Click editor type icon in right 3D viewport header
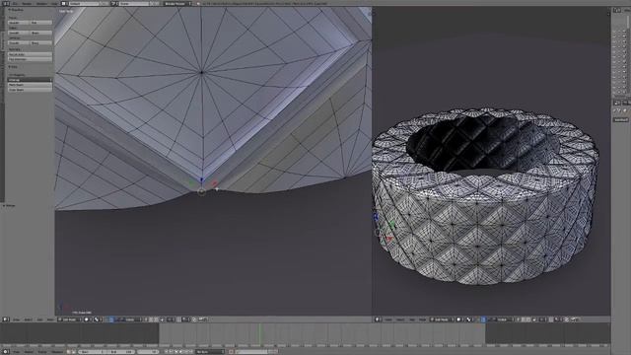The width and height of the screenshot is (631, 355). click(378, 319)
